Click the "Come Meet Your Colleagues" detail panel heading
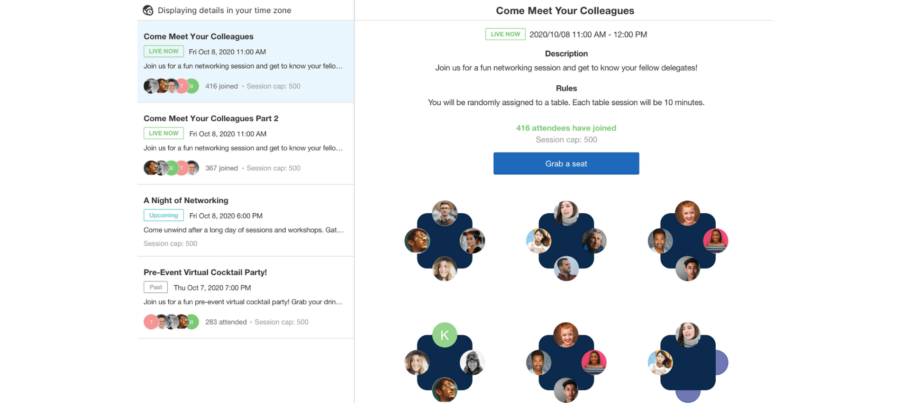Screen dimensions: 910x406 coord(565,11)
